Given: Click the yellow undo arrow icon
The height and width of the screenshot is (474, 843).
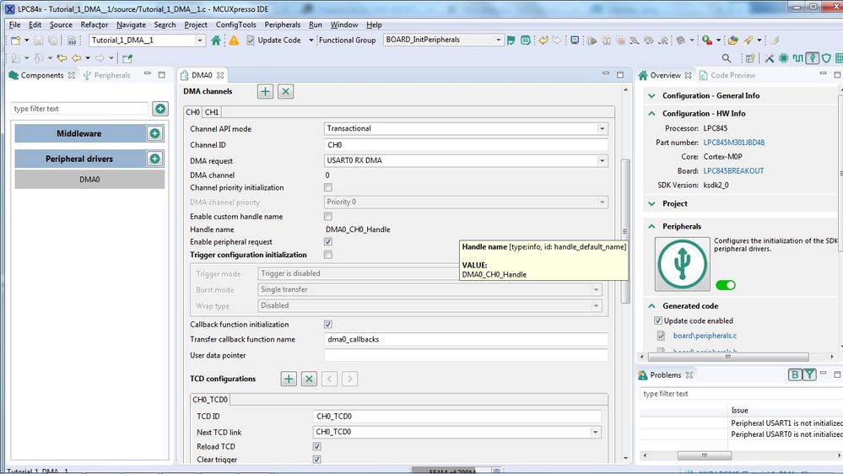Looking at the screenshot, I should pyautogui.click(x=543, y=40).
